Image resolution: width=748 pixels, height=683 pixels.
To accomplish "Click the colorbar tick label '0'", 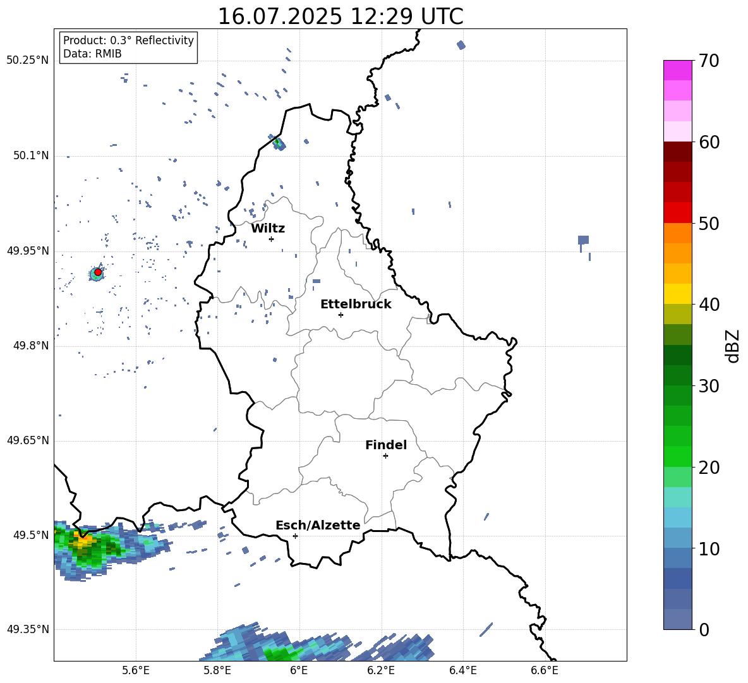I will (704, 629).
